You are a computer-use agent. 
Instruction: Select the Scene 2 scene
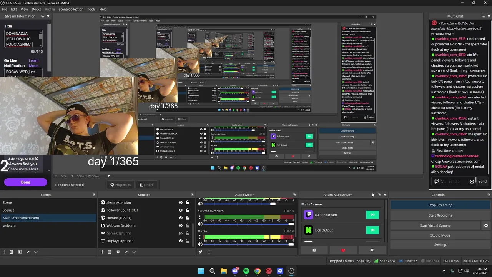[48, 210]
